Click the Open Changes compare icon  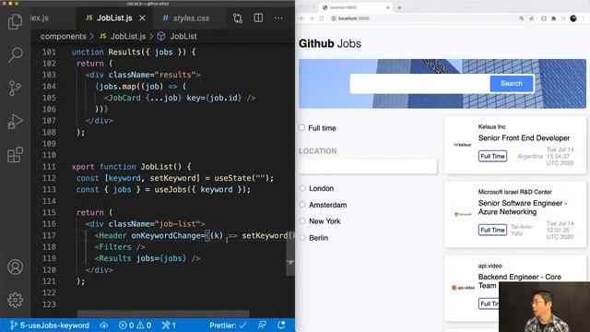click(238, 18)
